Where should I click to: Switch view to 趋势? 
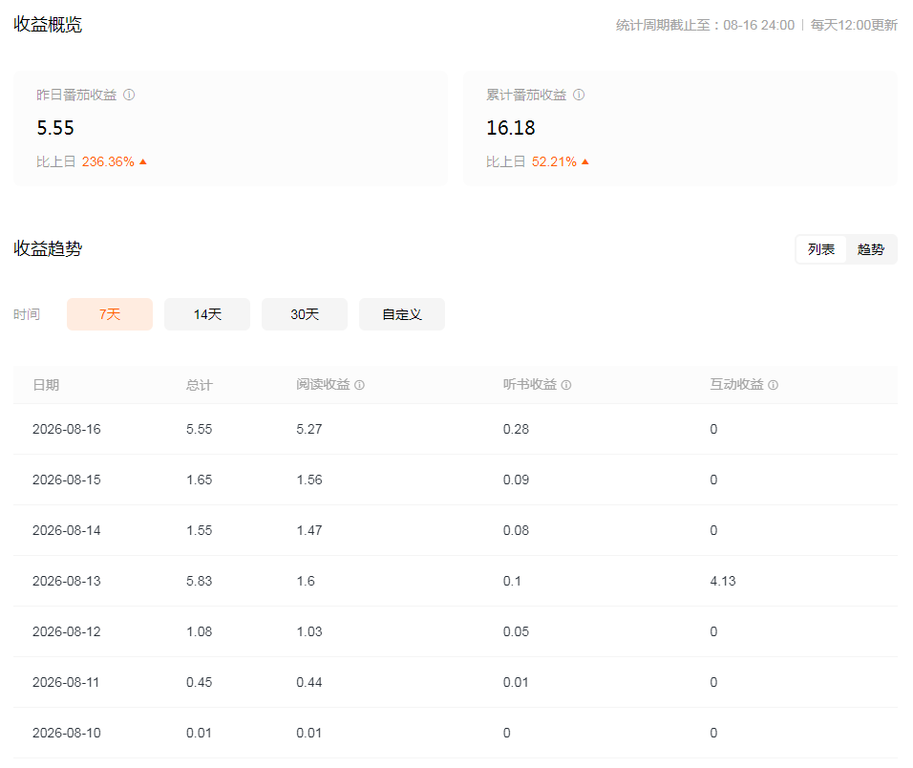[x=870, y=249]
